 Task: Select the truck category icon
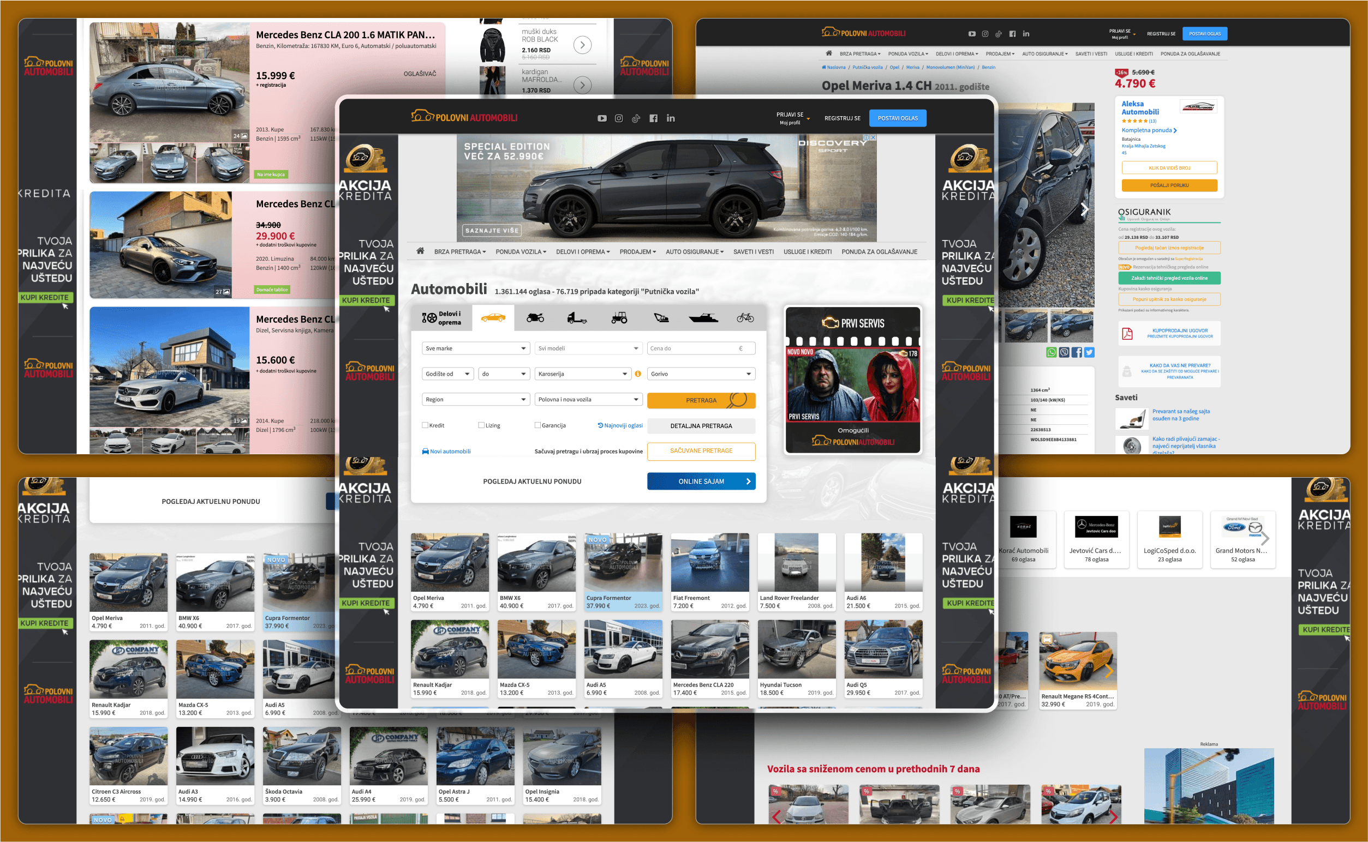pos(577,318)
